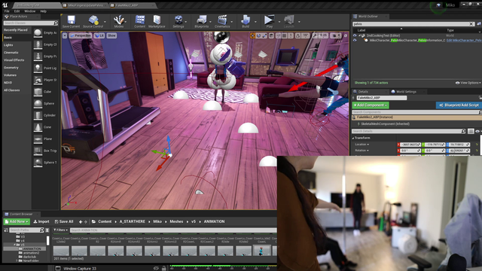The image size is (482, 271).
Task: Clear the pelvis search with X button
Action: 471,24
